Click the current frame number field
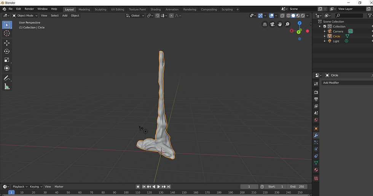Screen dimensions: 373x196 249,187
